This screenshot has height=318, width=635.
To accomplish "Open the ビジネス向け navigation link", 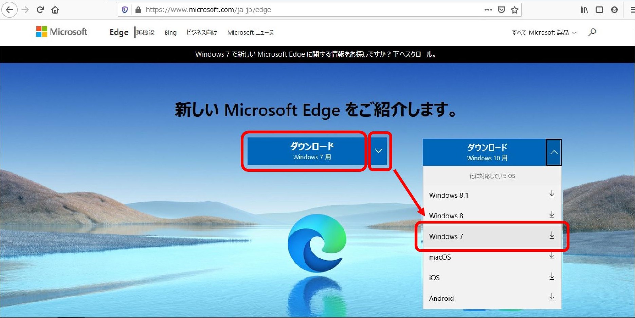I will coord(202,32).
